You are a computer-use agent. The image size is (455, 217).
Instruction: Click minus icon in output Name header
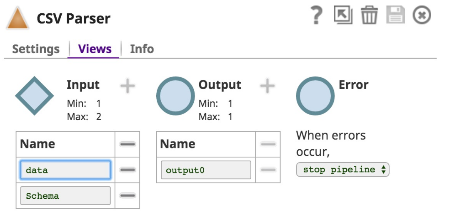tap(268, 144)
